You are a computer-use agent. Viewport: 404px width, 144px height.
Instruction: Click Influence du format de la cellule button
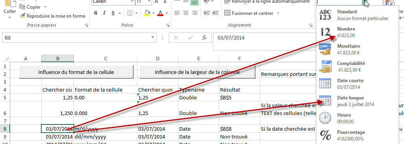point(76,72)
